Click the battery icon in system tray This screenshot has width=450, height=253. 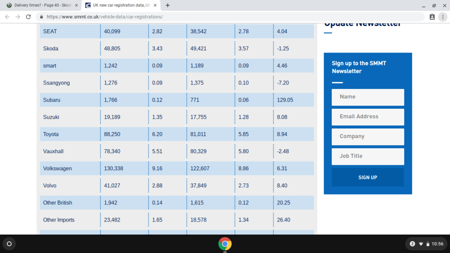pos(427,244)
